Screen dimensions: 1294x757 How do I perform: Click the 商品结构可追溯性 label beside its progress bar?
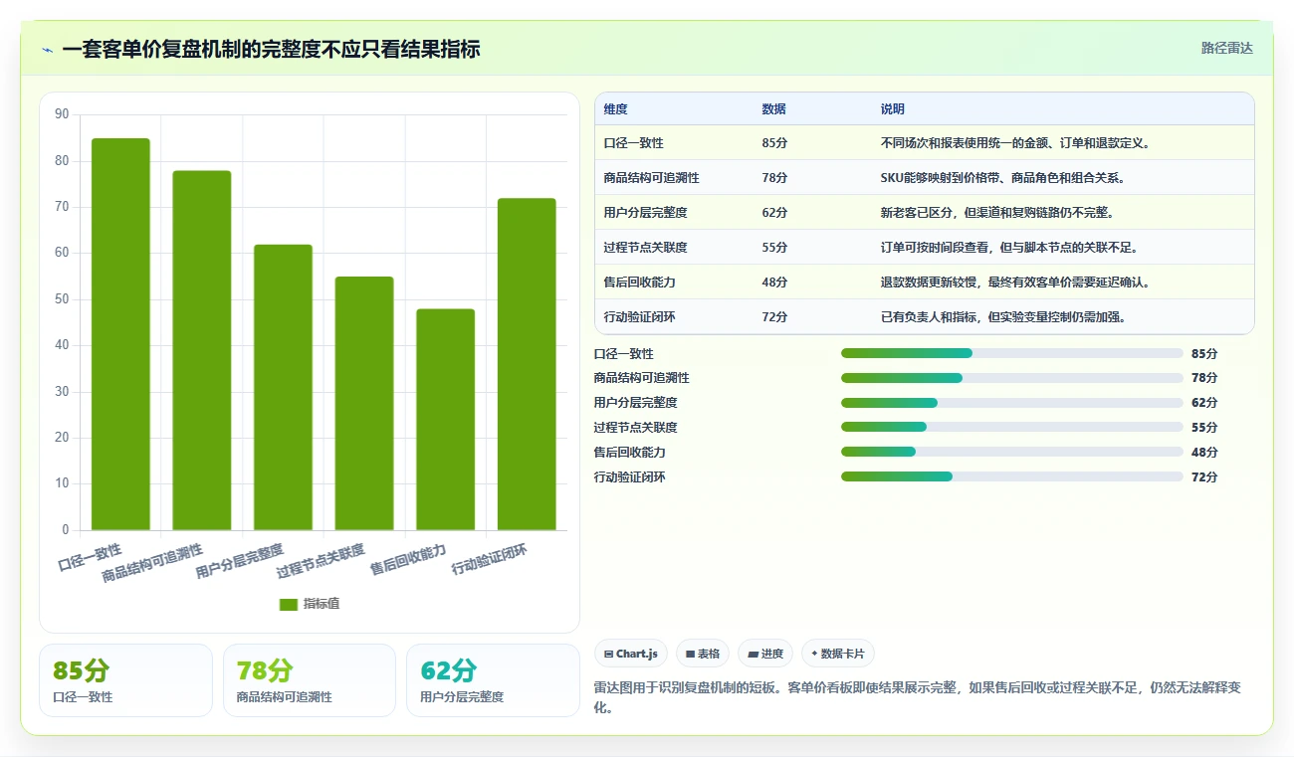point(642,378)
